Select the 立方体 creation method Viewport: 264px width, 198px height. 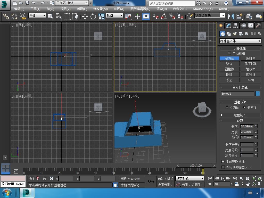(227, 108)
